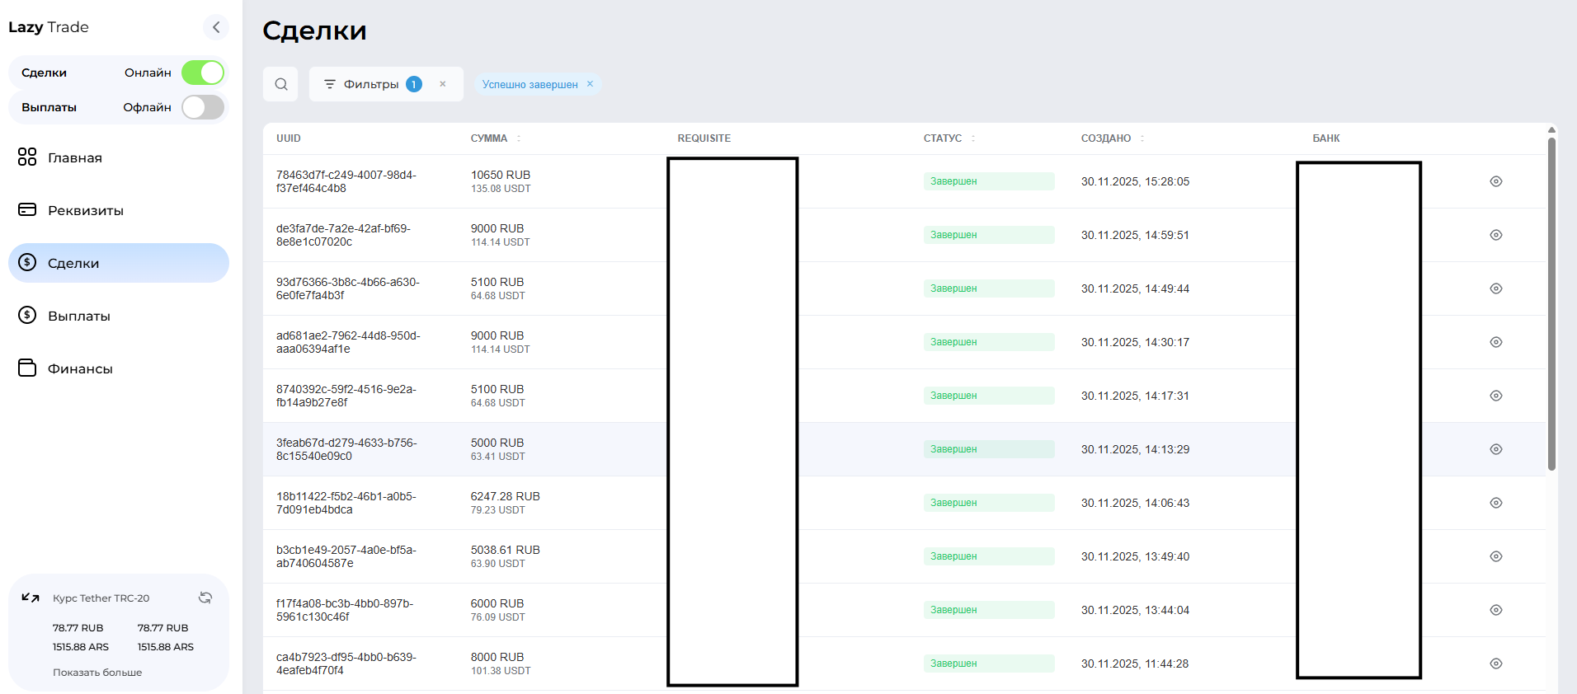Sort the table by Статус column
Screen dimensions: 1577x694
(x=973, y=138)
